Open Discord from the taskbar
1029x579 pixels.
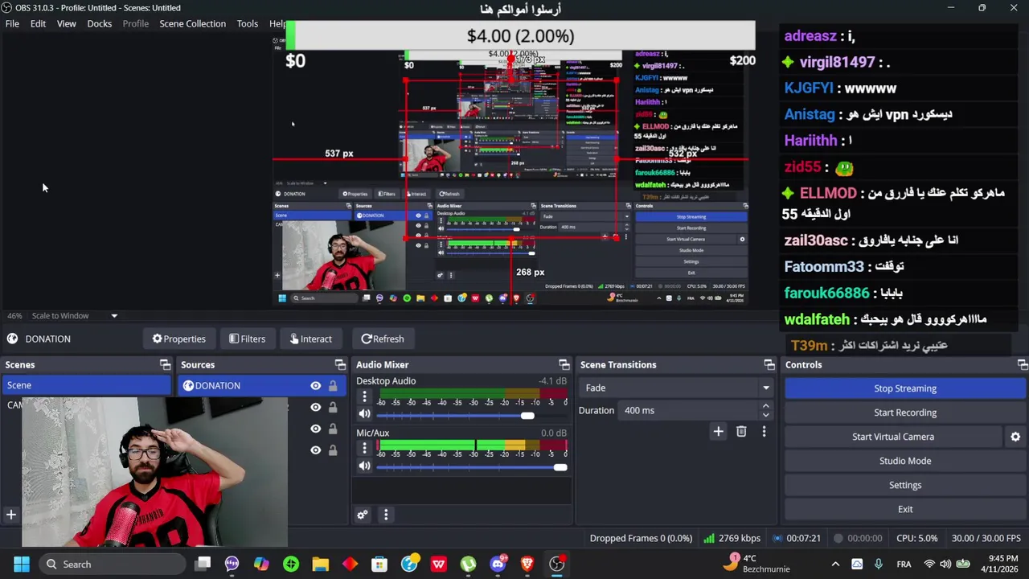pyautogui.click(x=498, y=565)
